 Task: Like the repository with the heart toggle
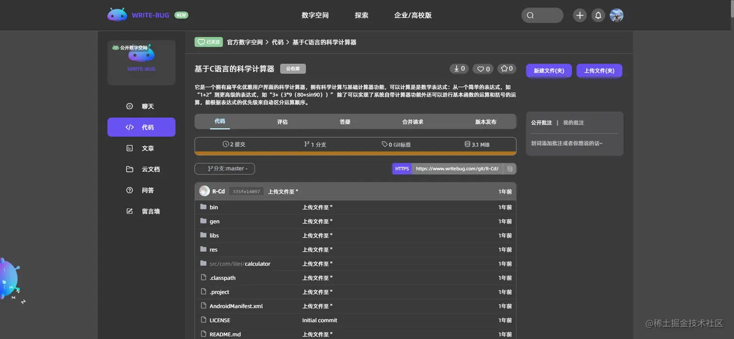coord(483,68)
